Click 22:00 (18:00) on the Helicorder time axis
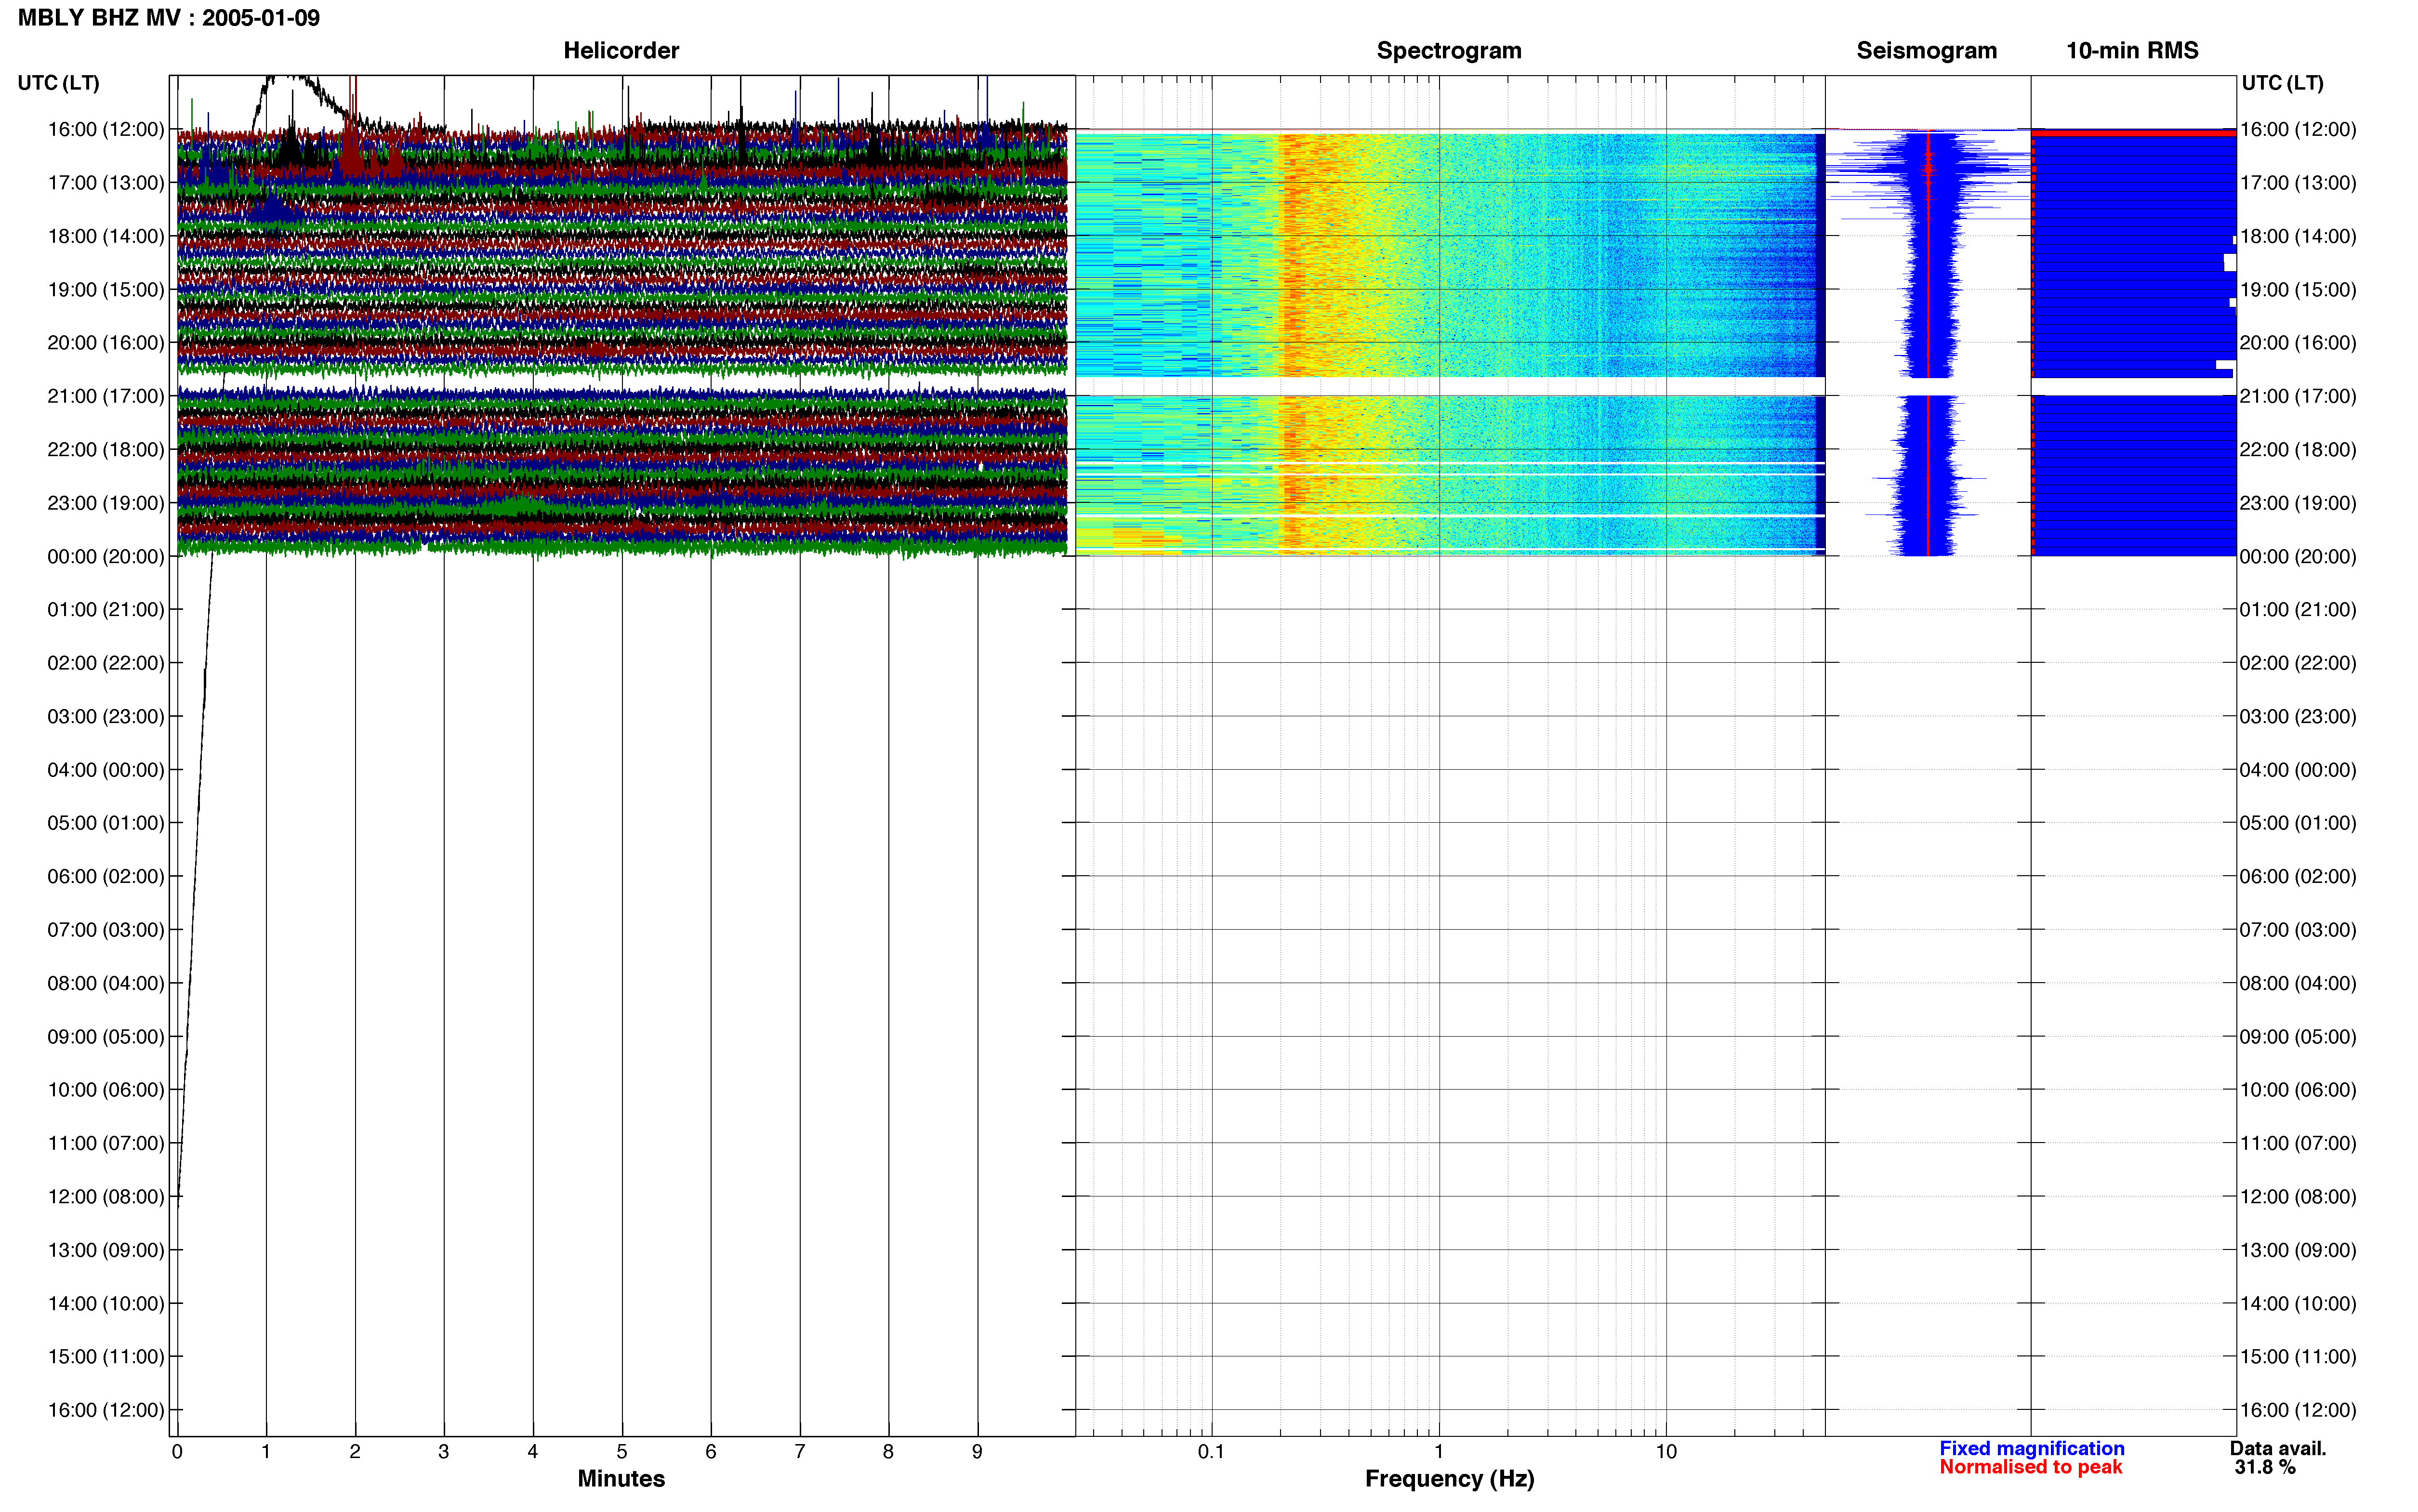 tap(106, 450)
